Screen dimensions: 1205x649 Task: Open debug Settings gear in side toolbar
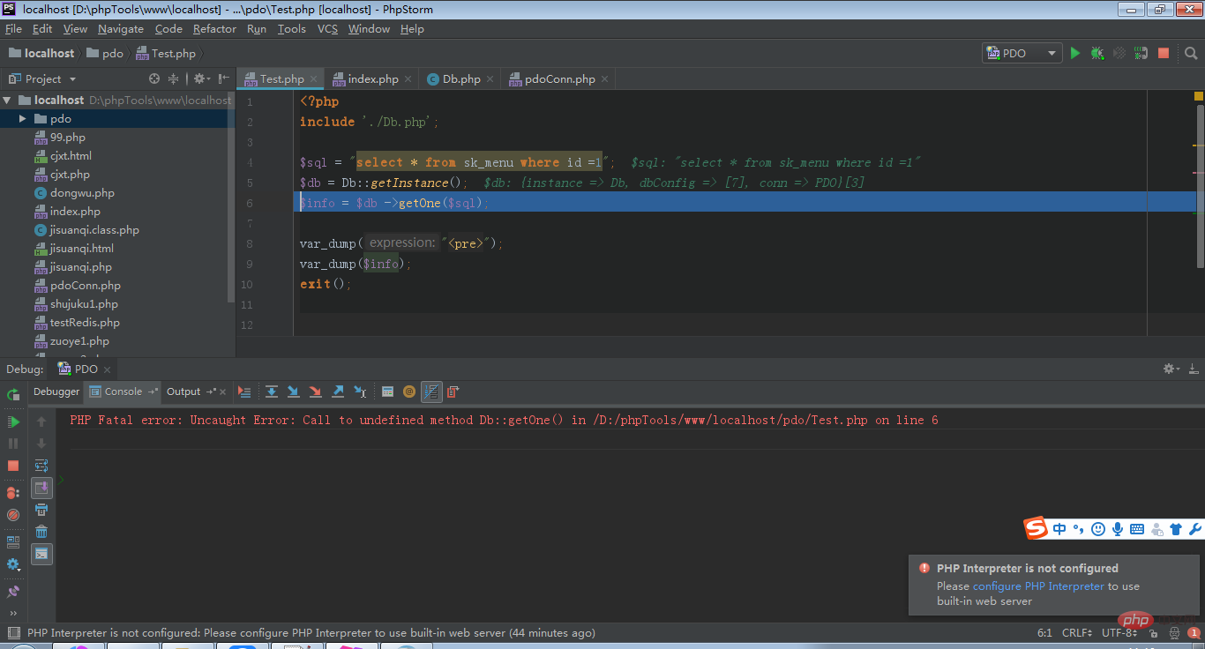click(x=13, y=564)
